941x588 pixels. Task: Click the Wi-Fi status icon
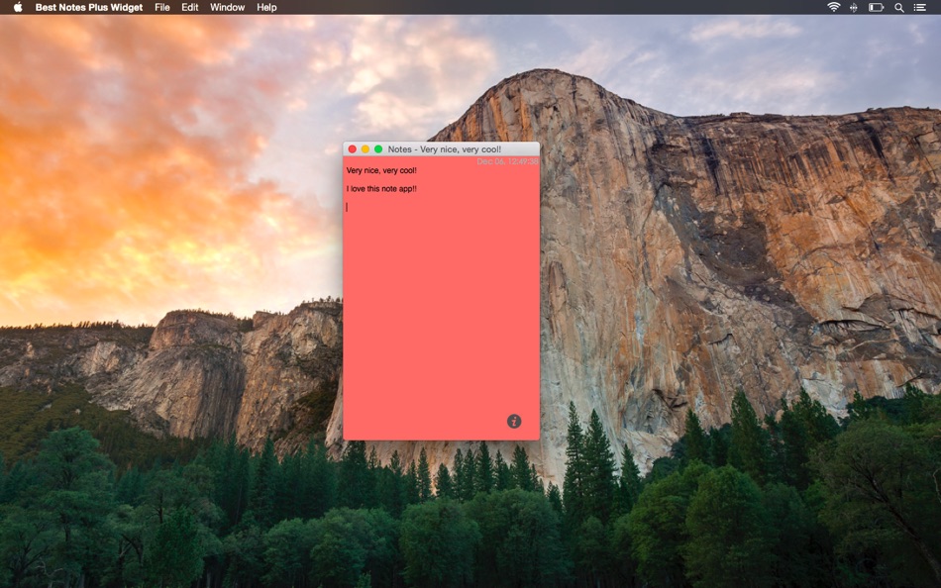tap(834, 7)
